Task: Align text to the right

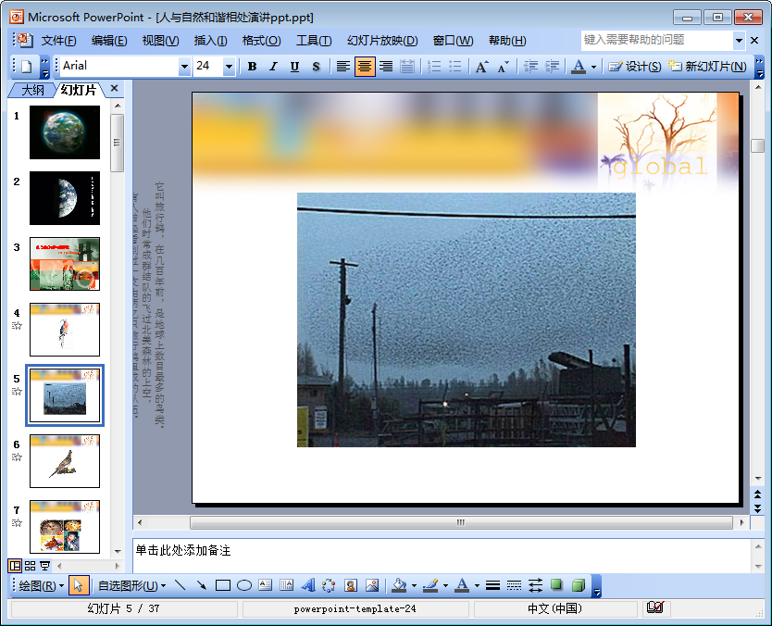Action: click(385, 67)
